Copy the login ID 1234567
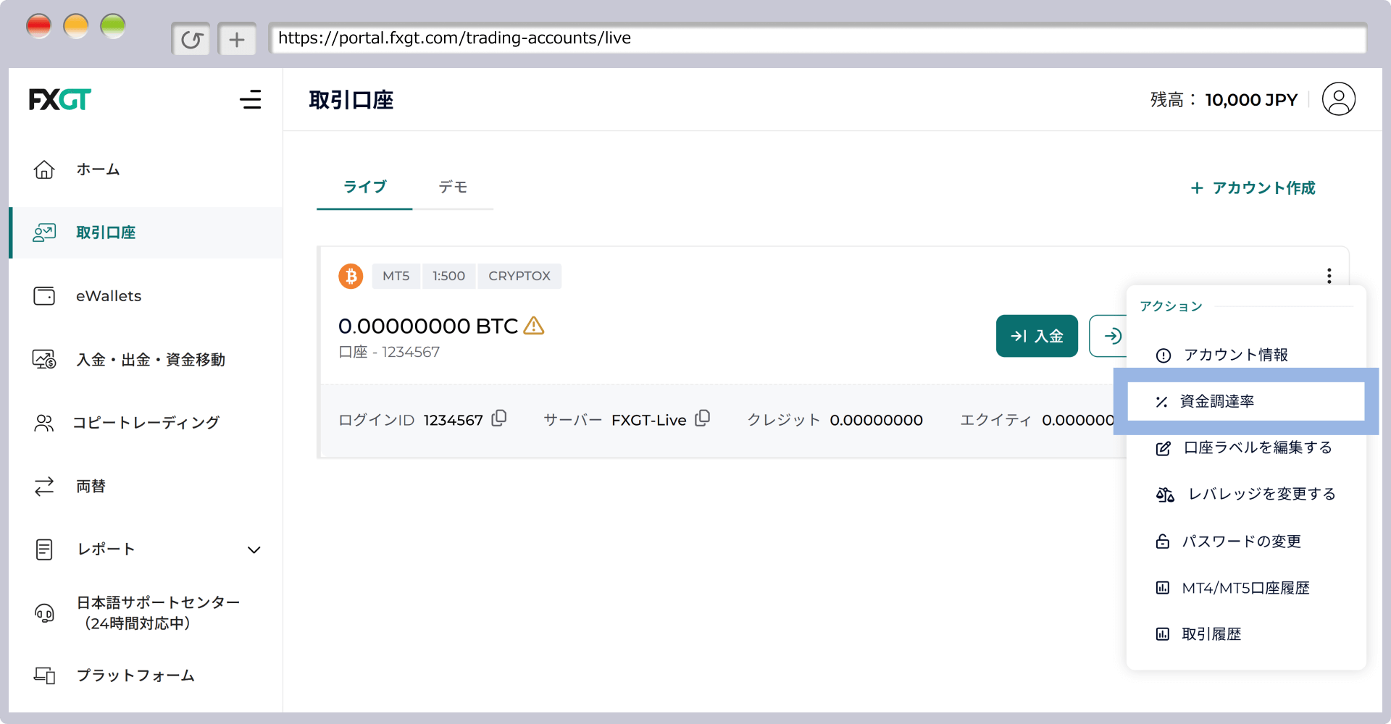 (x=499, y=418)
